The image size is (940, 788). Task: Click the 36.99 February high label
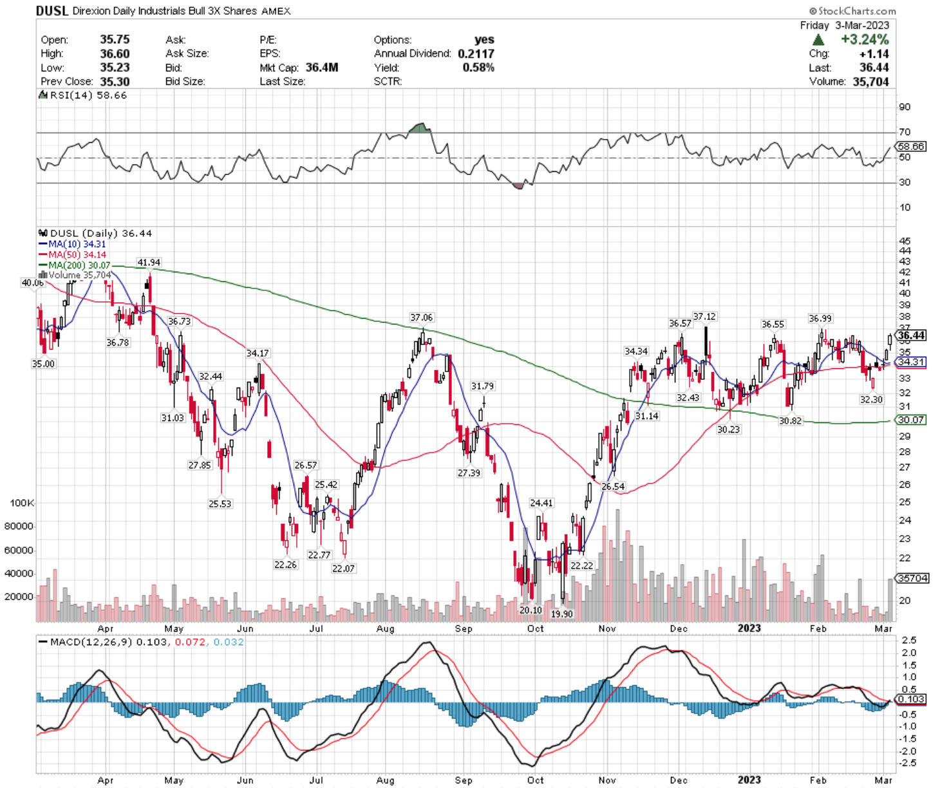820,318
